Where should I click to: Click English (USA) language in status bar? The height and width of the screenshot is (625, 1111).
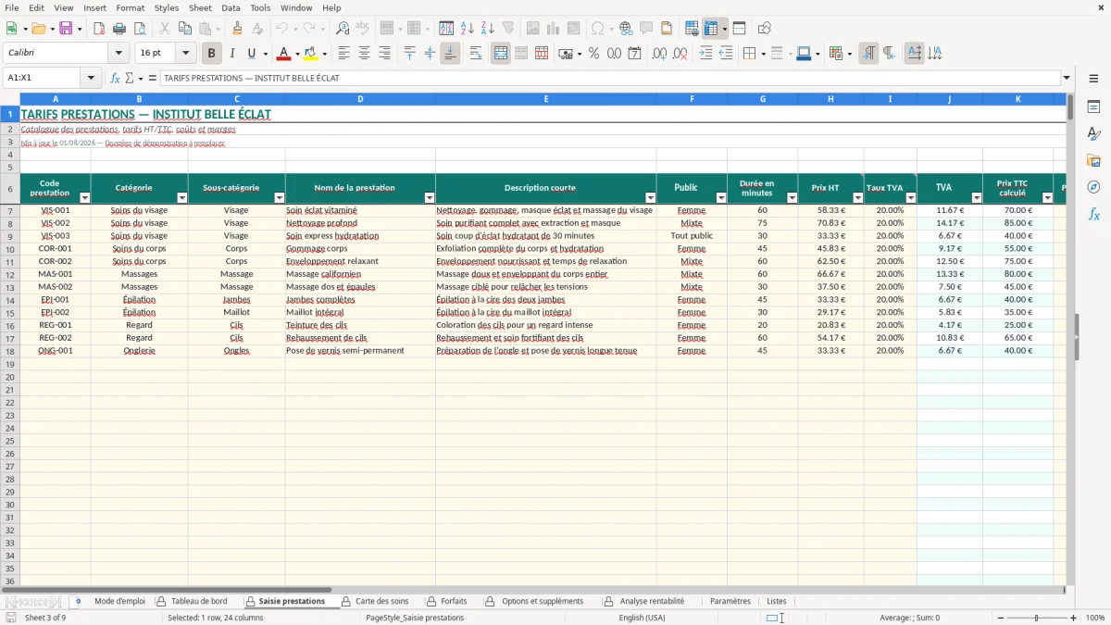pos(642,618)
